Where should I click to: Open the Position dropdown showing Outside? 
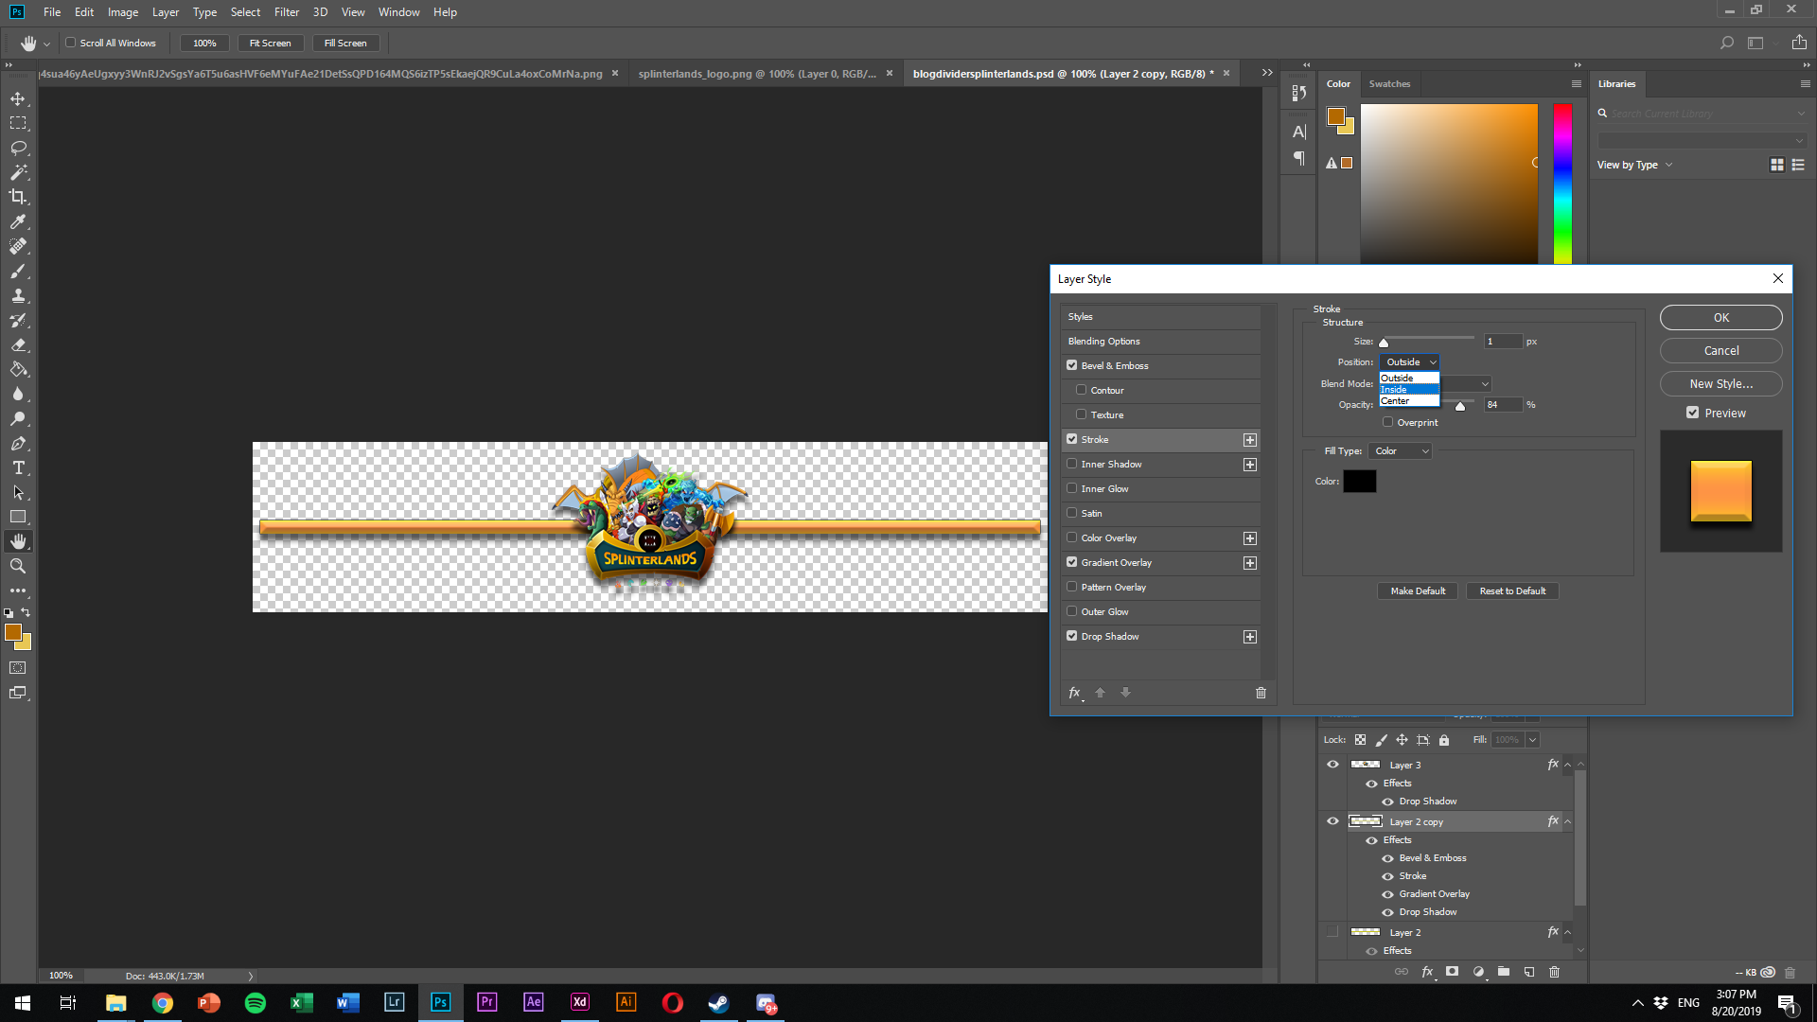[1409, 362]
